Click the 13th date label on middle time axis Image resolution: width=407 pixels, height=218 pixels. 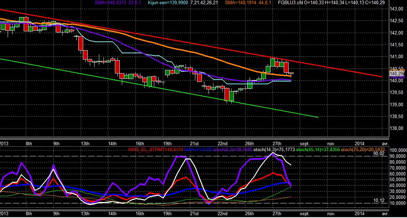coord(85,143)
